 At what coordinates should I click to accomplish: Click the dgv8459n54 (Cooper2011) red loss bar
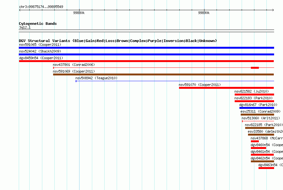tap(146, 61)
